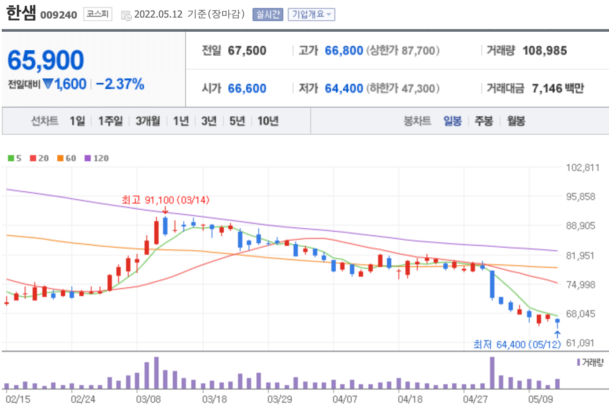Select the 5년 line chart tab
This screenshot has width=609, height=408.
237,121
